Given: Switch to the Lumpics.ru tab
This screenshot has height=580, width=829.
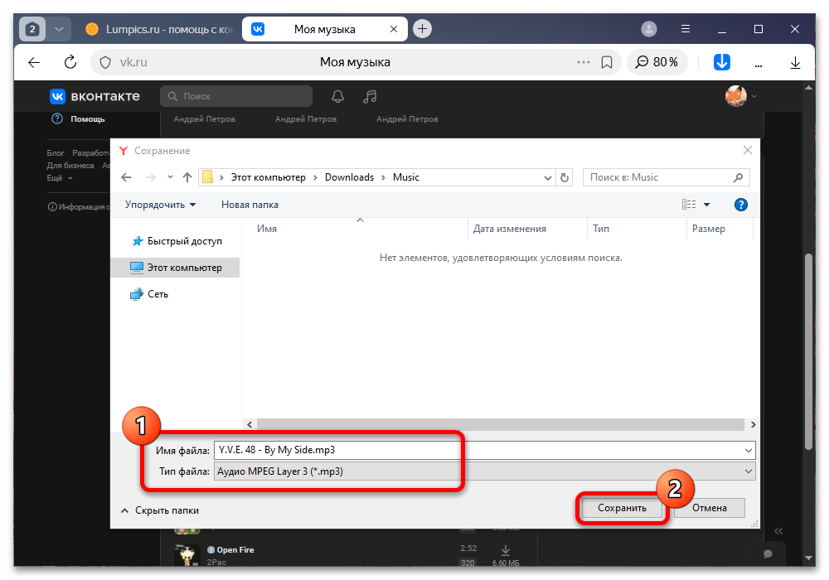Looking at the screenshot, I should point(158,29).
